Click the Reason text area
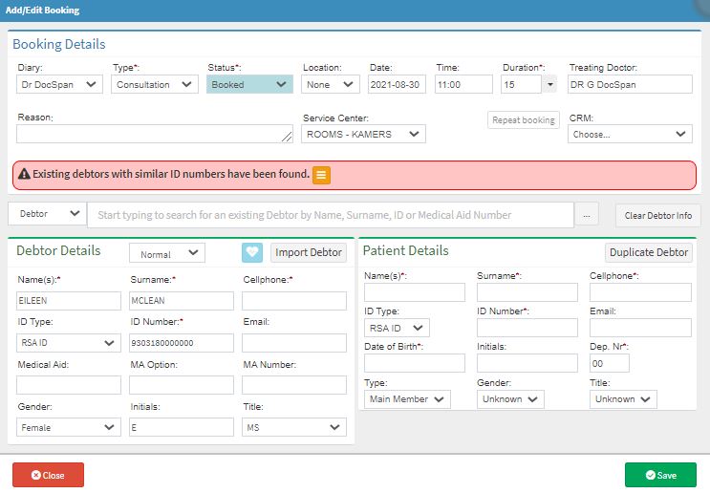 [154, 135]
